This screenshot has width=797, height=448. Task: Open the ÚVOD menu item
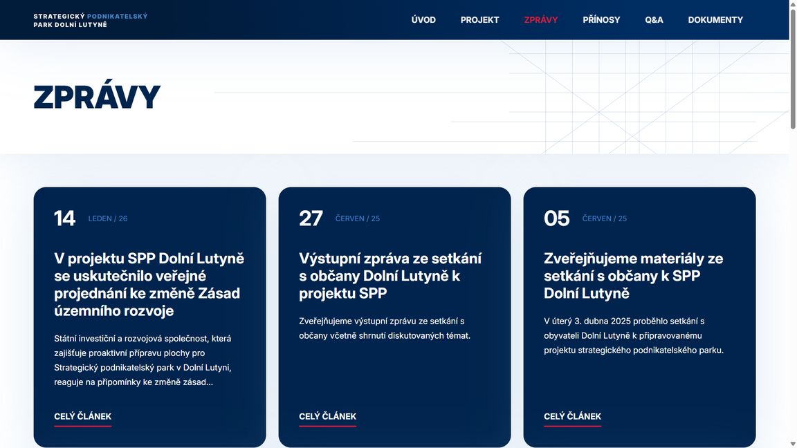point(423,20)
